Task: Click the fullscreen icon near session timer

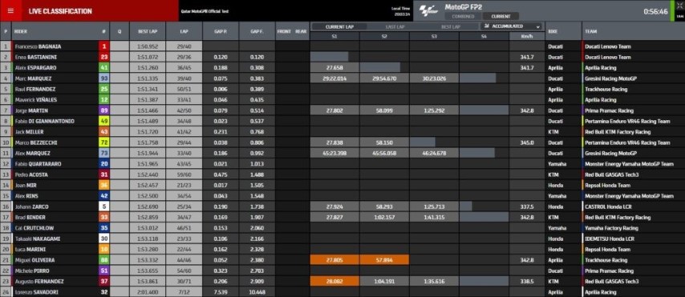Action: (679, 6)
